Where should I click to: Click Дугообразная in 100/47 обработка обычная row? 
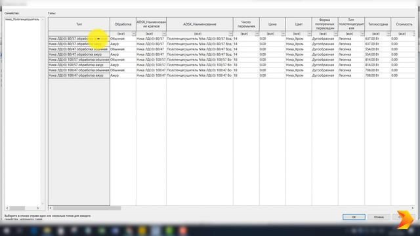pos(325,70)
